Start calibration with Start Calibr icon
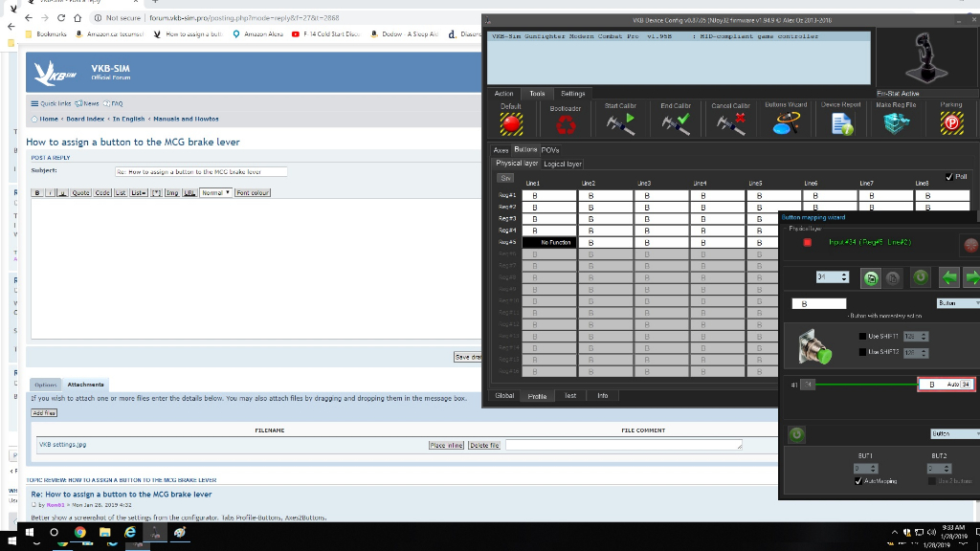The height and width of the screenshot is (551, 980). [620, 123]
